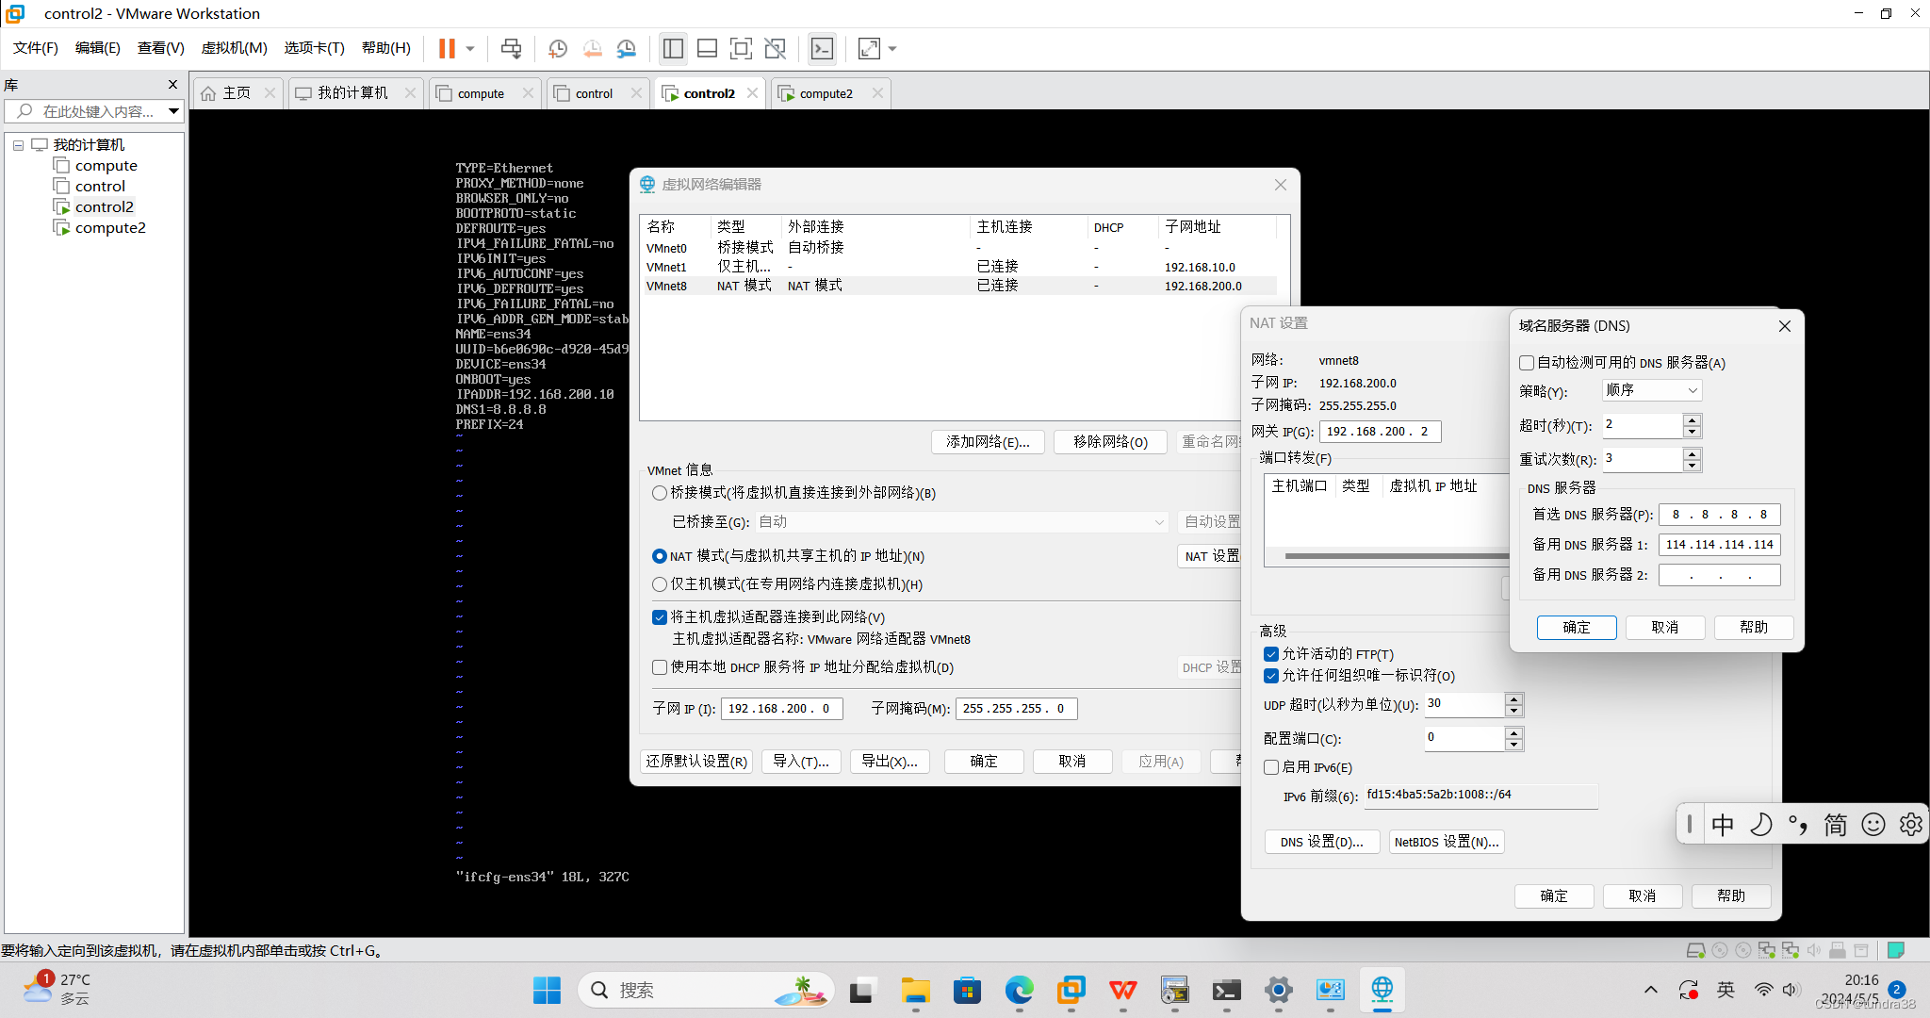Select bridged mode radio button
Image resolution: width=1930 pixels, height=1018 pixels.
click(660, 493)
